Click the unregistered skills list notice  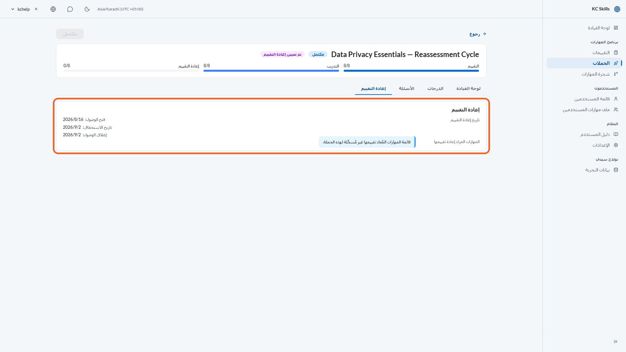tap(367, 142)
